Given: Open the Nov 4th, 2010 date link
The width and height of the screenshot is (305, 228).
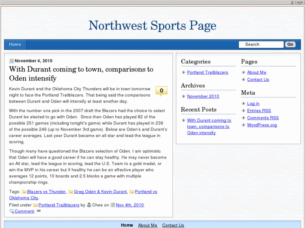Looking at the screenshot, I should (130, 205).
